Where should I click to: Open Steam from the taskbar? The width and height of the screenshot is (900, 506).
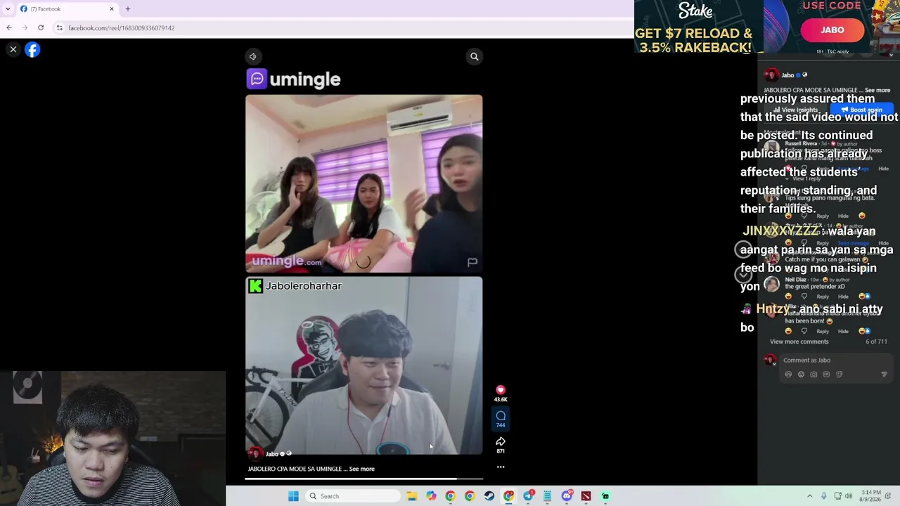coord(489,496)
